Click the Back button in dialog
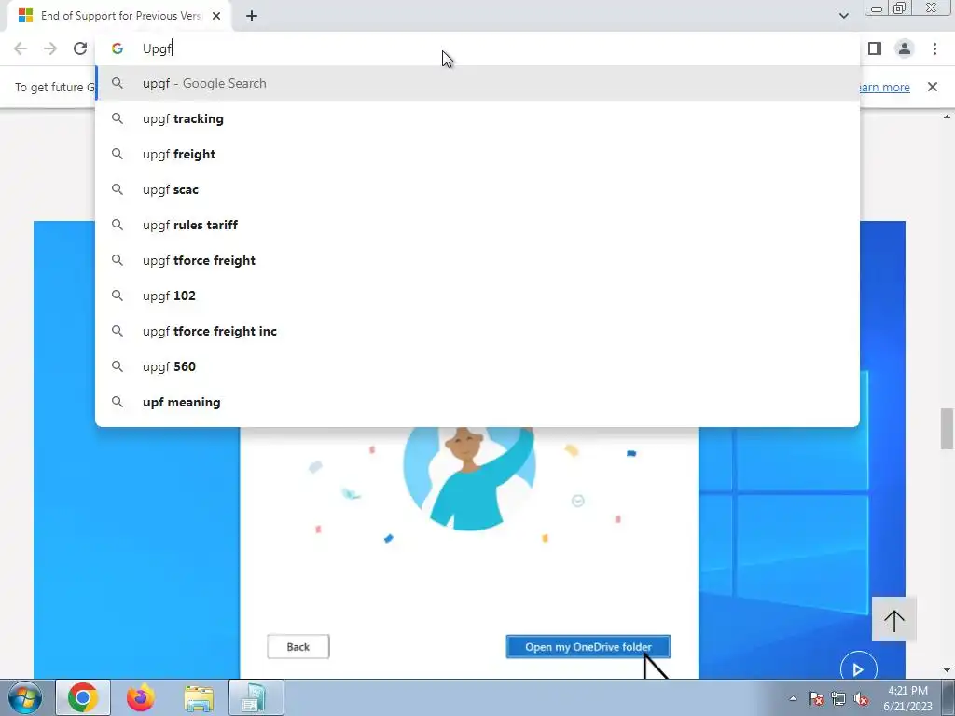The image size is (955, 716). 298,647
